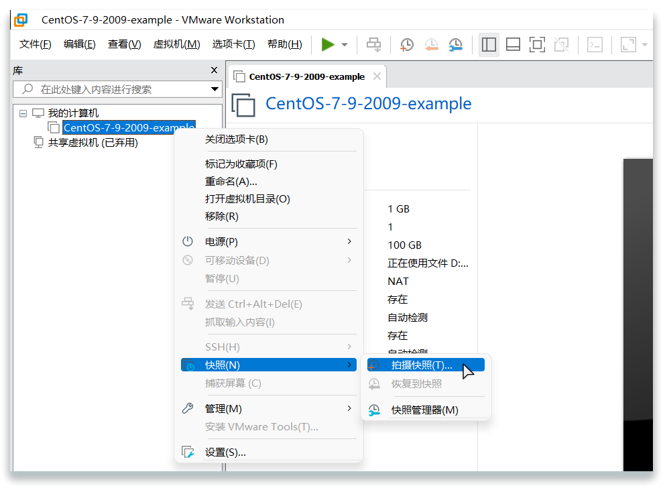Viewport: 663px width, 488px height.
Task: Open the library search dropdown arrow
Action: pos(215,89)
